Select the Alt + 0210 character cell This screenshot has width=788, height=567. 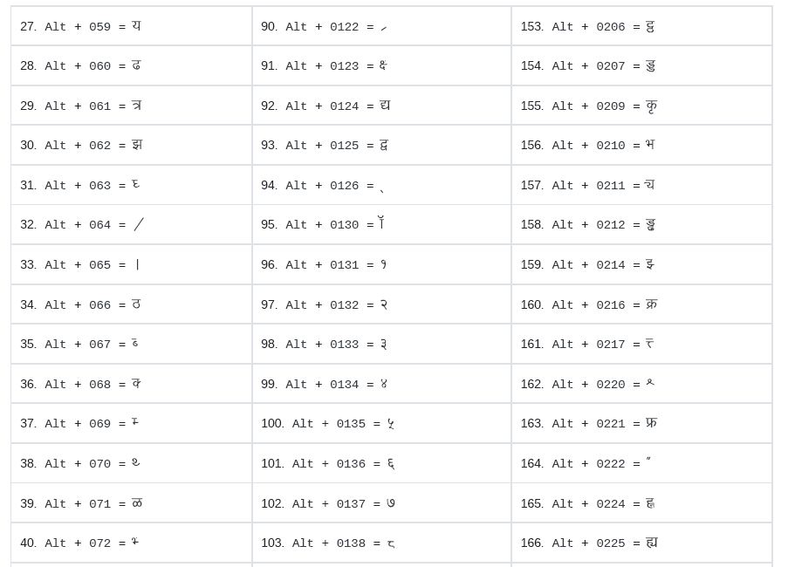pyautogui.click(x=641, y=145)
